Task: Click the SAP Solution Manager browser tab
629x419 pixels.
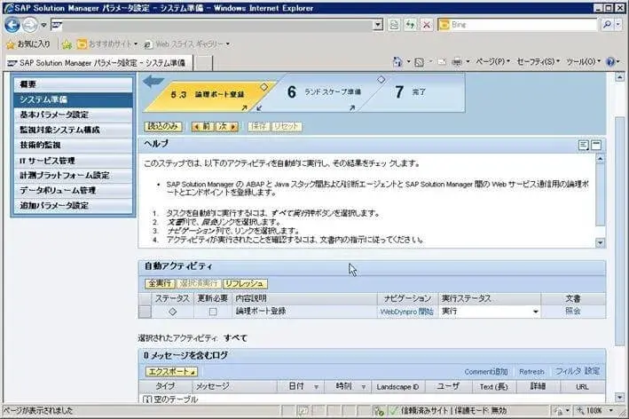Action: (99, 63)
